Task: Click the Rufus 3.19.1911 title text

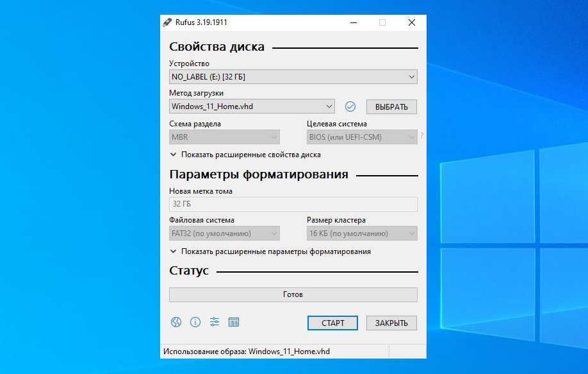Action: point(201,22)
